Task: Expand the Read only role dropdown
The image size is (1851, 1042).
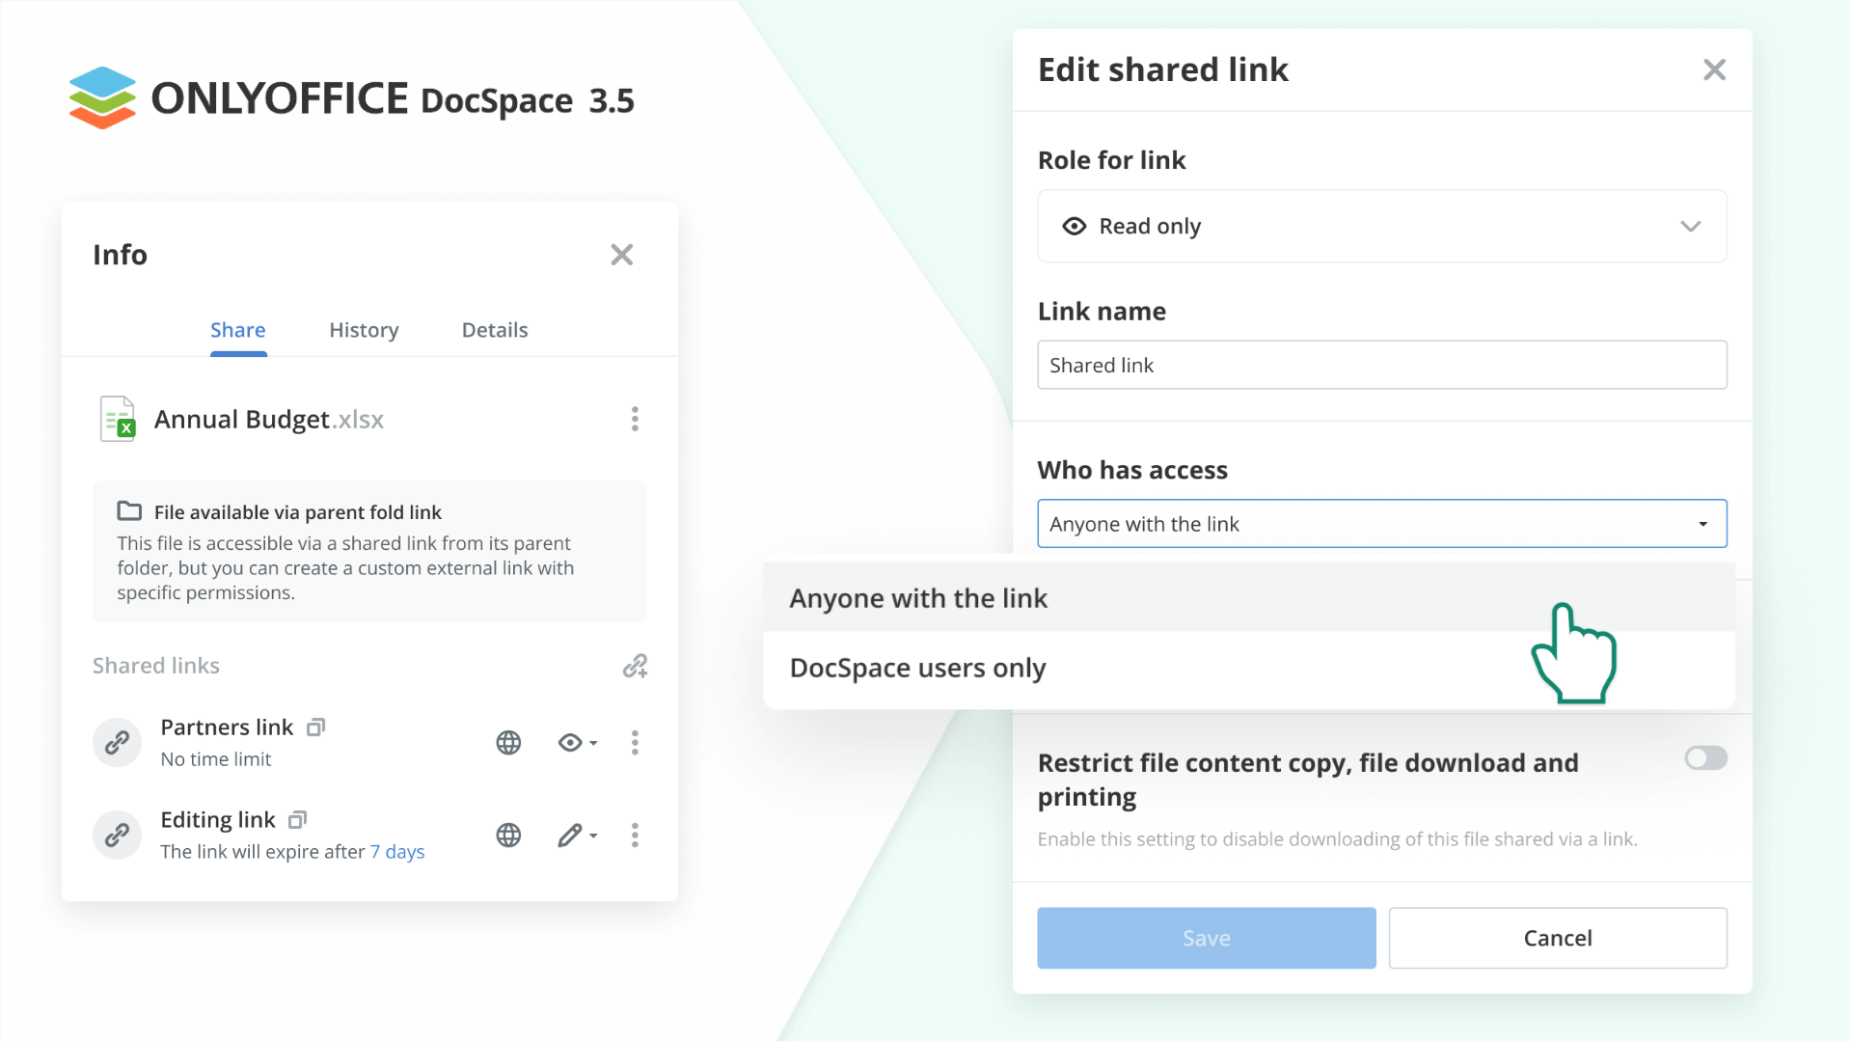Action: (1691, 226)
